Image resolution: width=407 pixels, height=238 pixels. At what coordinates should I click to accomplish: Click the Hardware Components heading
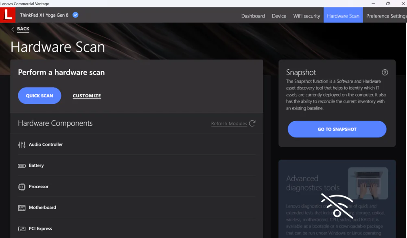point(55,123)
